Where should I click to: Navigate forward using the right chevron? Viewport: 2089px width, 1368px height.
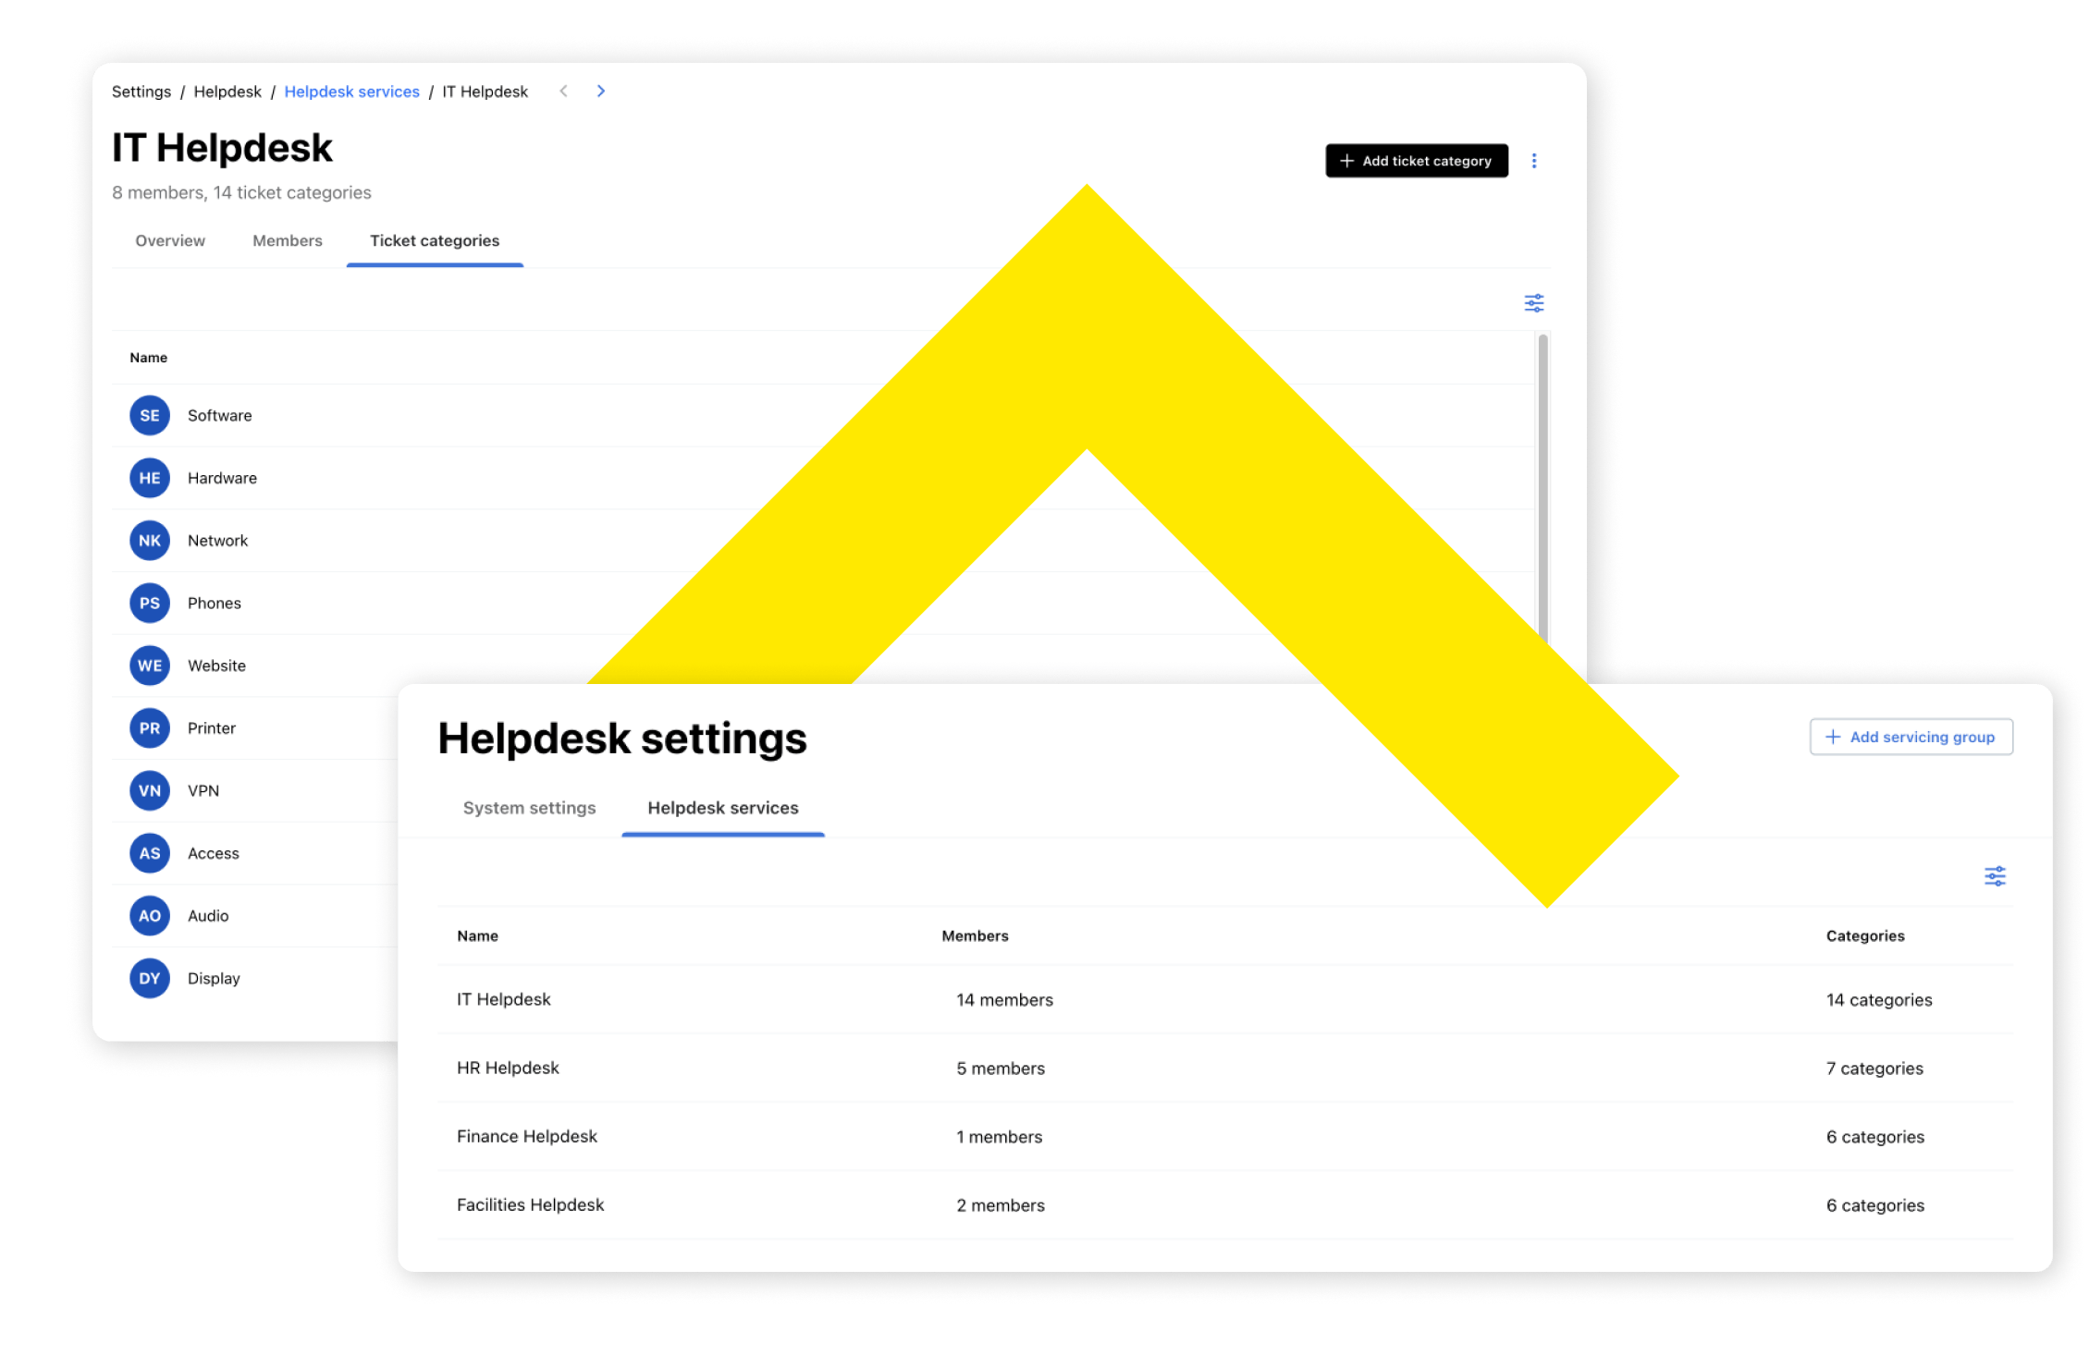point(601,91)
